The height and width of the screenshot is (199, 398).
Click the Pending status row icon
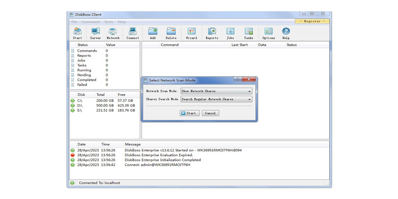73,75
